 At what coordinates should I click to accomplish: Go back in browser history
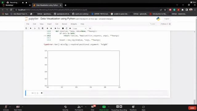point(3,10)
